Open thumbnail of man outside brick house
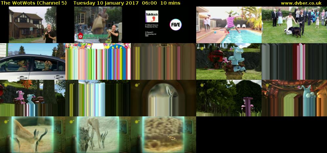The image size is (327, 153). pyautogui.click(x=32, y=25)
